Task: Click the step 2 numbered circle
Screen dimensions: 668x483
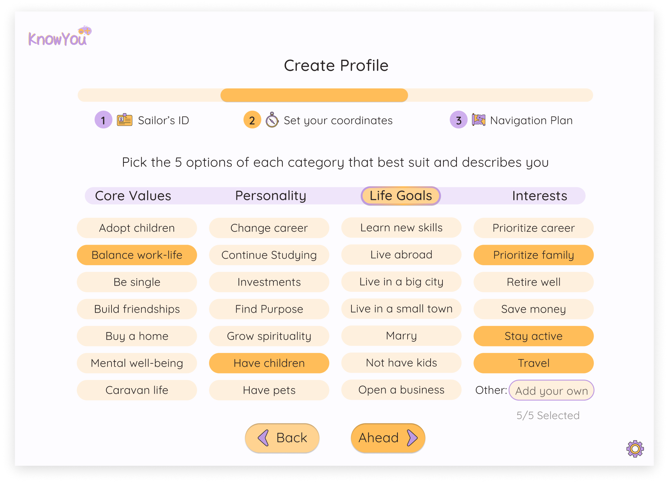Action: coord(252,120)
